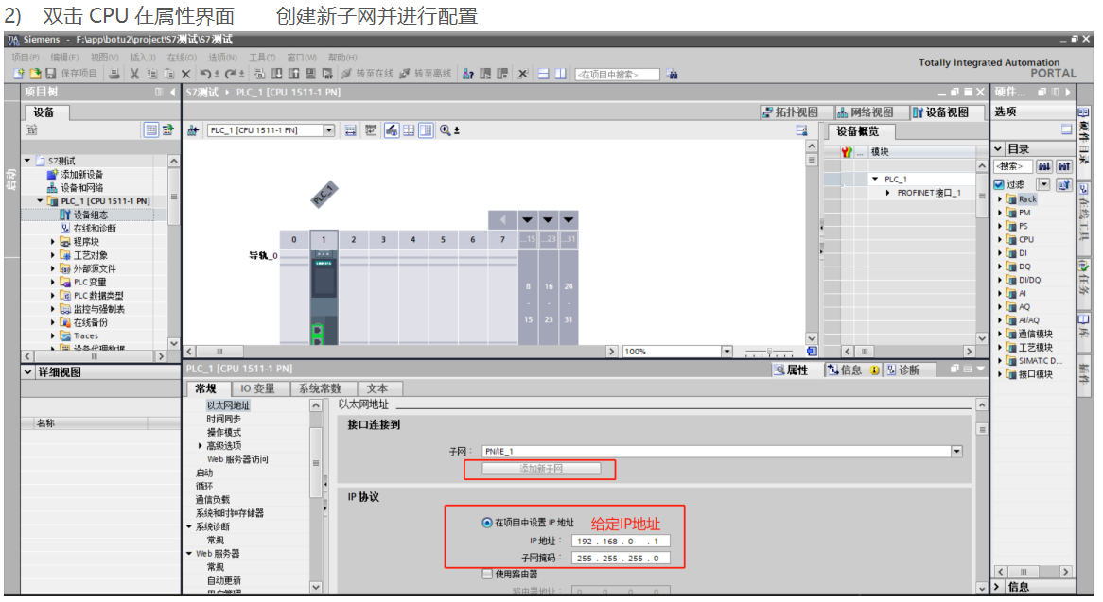Expand the 通信模块 catalog folder
The width and height of the screenshot is (1103, 602).
point(1000,334)
